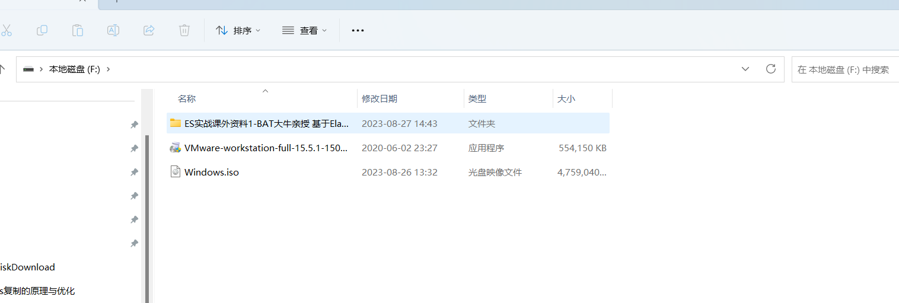Click the date 2023-08-26 13:32
This screenshot has height=303, width=899.
click(x=400, y=172)
